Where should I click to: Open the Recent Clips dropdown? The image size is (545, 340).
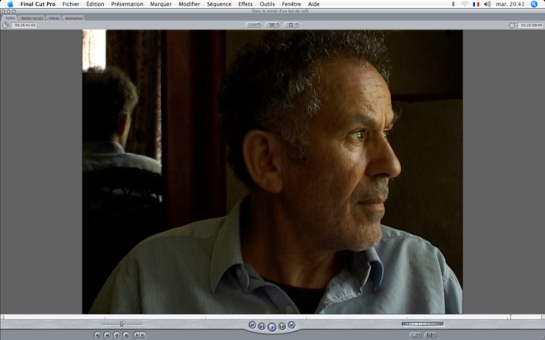(415, 335)
